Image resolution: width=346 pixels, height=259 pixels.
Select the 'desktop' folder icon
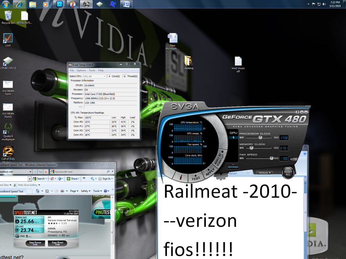click(189, 62)
